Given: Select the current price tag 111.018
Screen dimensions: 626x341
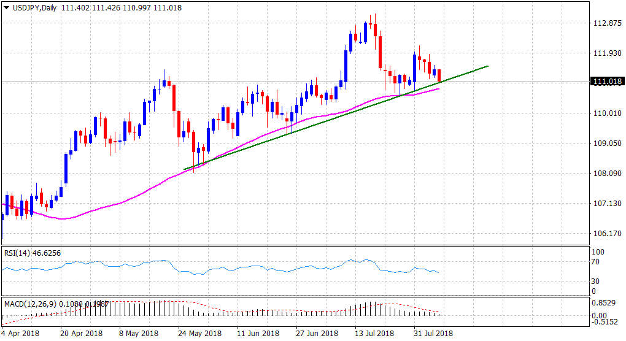Looking at the screenshot, I should point(606,82).
